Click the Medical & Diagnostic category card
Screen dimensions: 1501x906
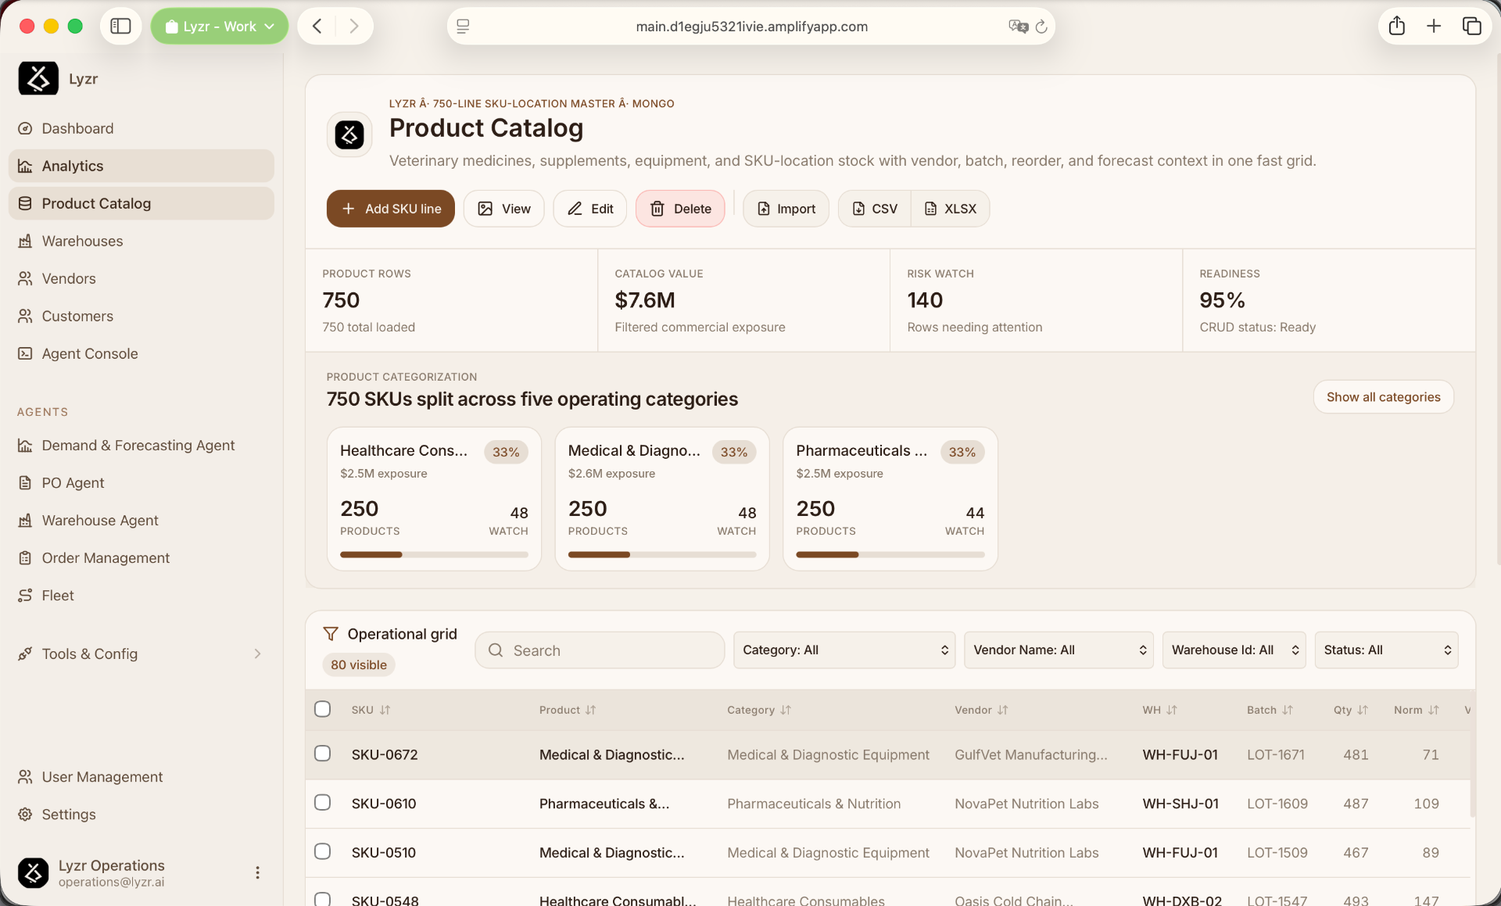click(662, 499)
